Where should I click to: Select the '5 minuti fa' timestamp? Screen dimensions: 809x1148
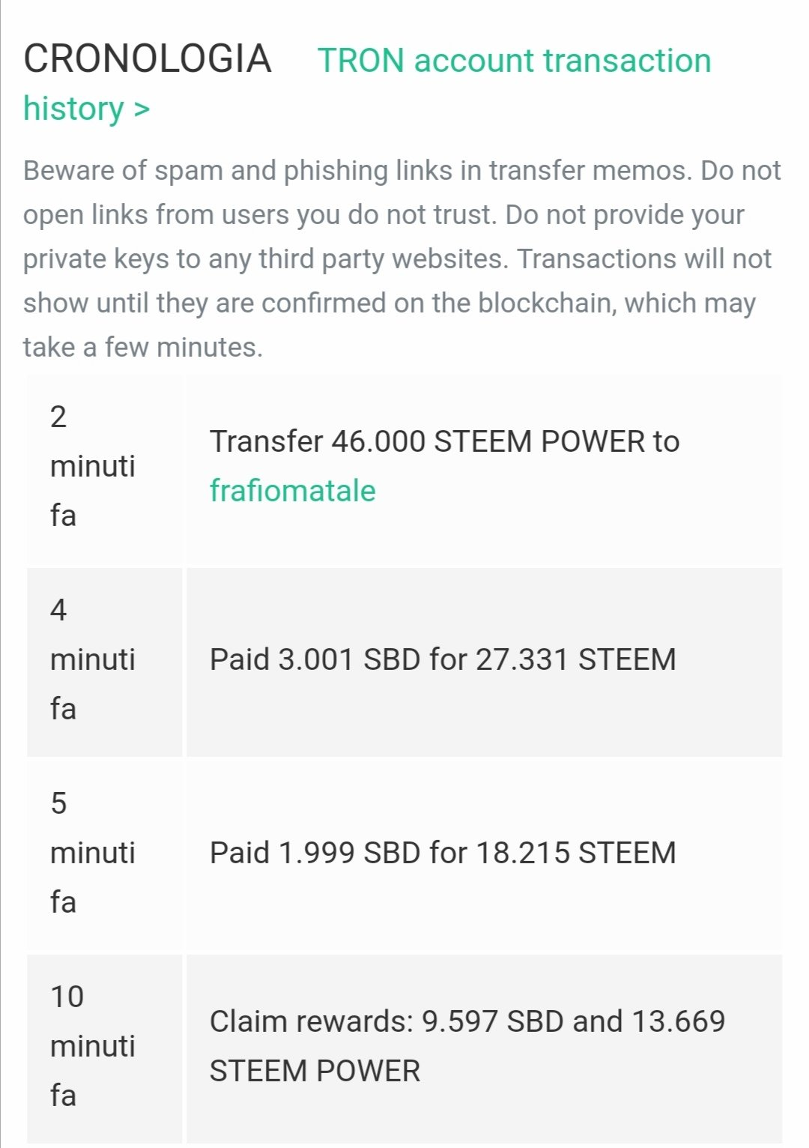click(92, 853)
